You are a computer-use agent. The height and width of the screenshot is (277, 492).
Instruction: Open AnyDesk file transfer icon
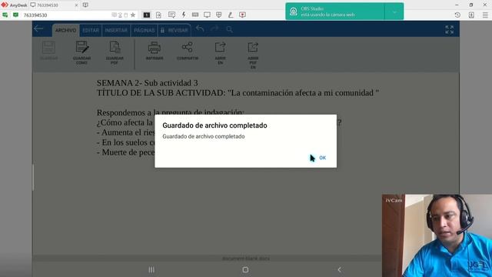pyautogui.click(x=158, y=15)
